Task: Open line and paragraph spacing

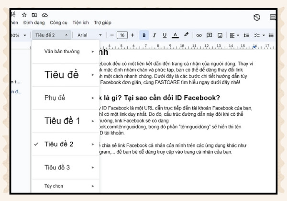Action: [x=246, y=35]
